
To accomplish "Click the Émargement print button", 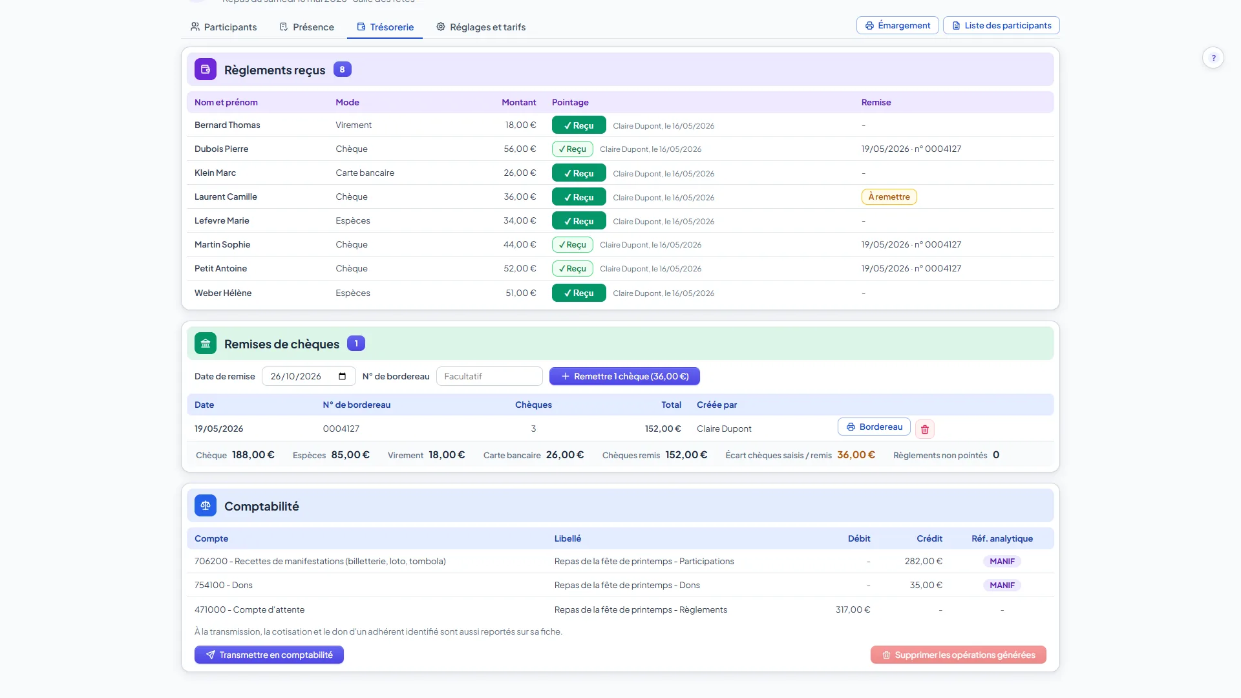I will [x=898, y=25].
